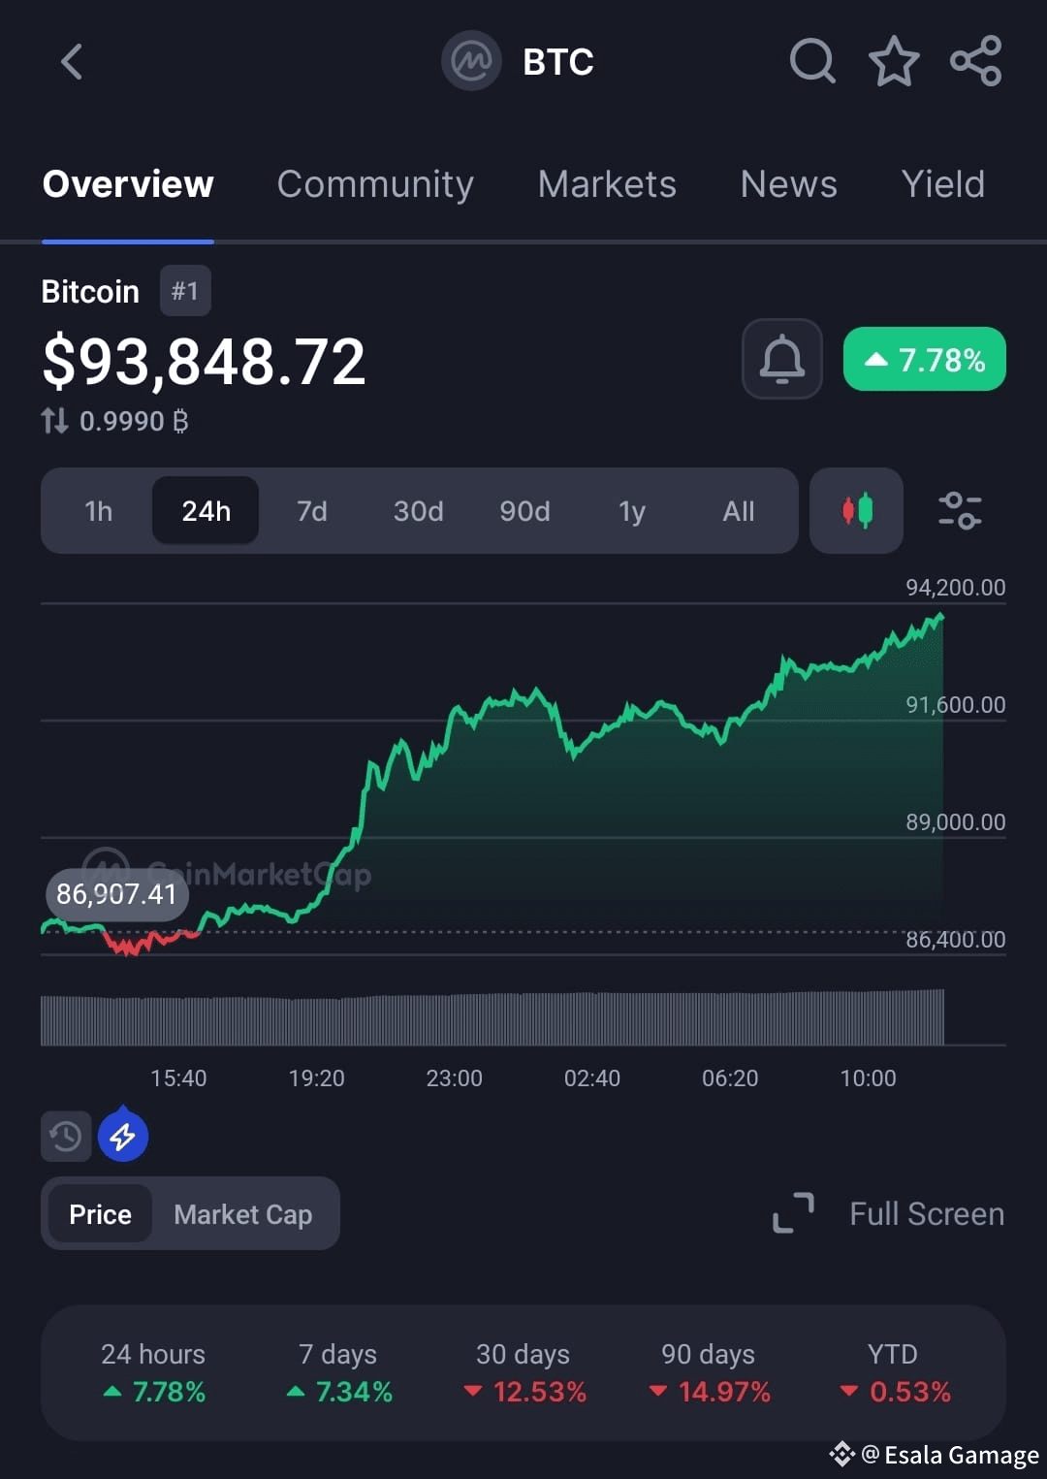The height and width of the screenshot is (1479, 1047).
Task: Open the Overview tab
Action: [x=128, y=184]
